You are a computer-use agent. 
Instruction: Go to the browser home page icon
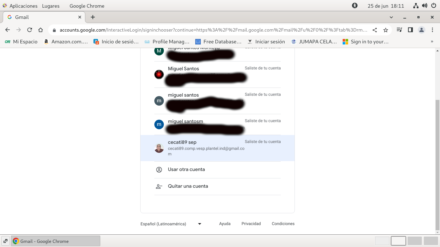(x=41, y=30)
